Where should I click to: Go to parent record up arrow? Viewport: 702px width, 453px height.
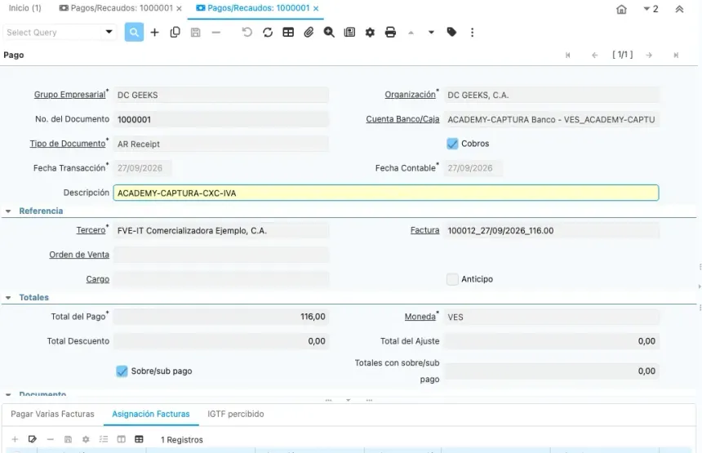coord(411,32)
